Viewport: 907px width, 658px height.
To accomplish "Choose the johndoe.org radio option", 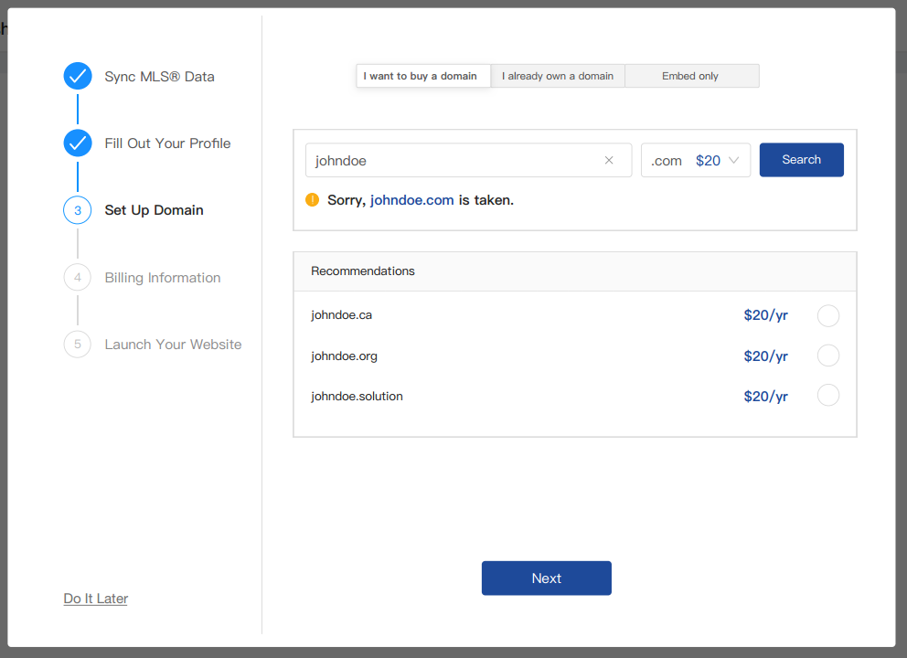I will point(827,356).
